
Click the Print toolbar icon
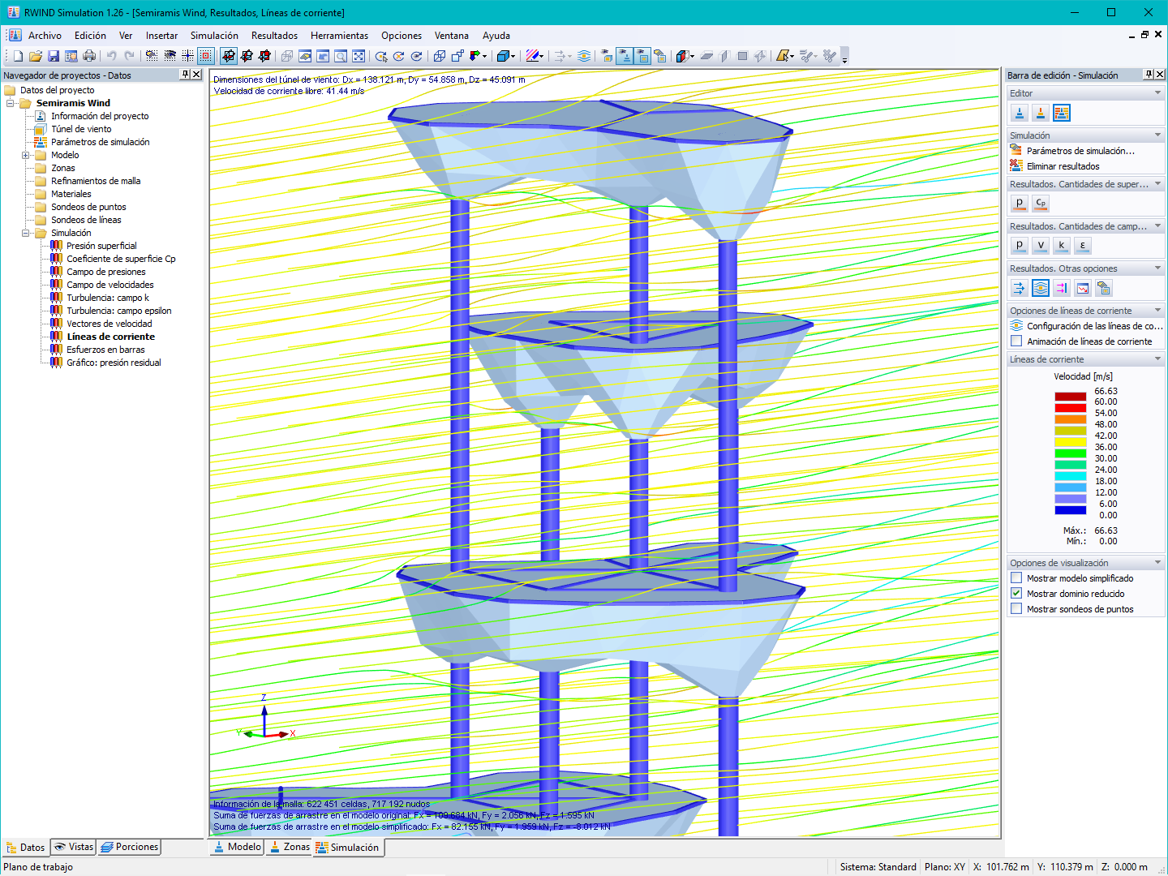coord(89,56)
